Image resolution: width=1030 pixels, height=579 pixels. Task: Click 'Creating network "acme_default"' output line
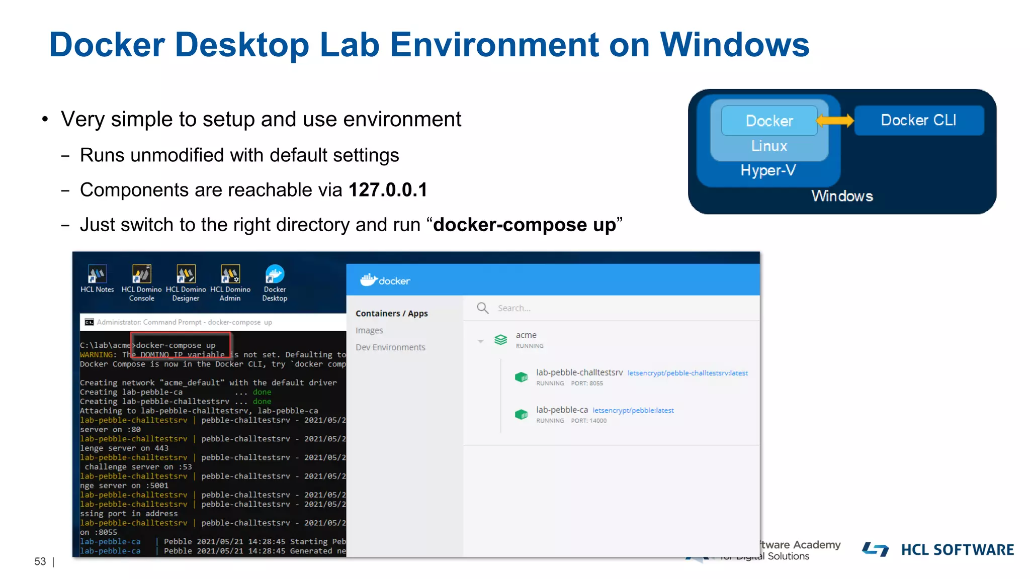pos(208,382)
